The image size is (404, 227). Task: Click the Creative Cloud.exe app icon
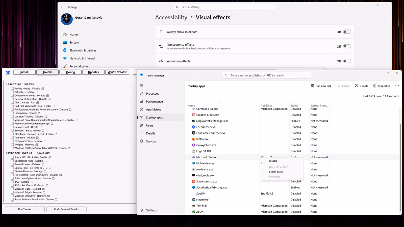pyautogui.click(x=194, y=115)
